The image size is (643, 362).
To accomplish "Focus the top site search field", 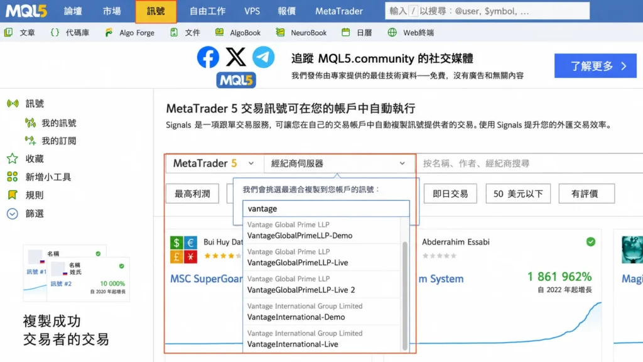I will [x=487, y=11].
